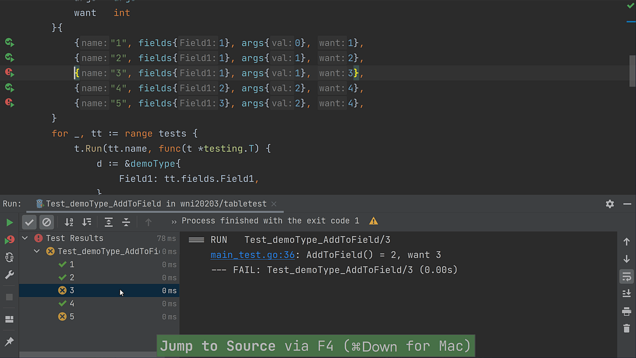Select failed test 5 in the tree
Screen dimensions: 636x358
point(72,316)
